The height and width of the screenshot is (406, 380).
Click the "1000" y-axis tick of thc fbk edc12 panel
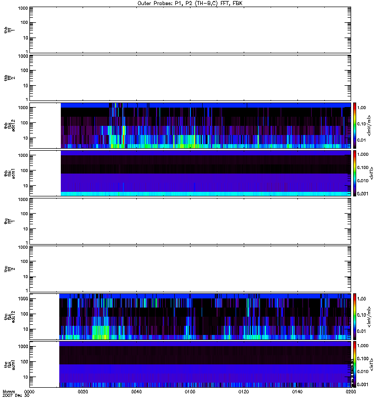tap(23, 298)
